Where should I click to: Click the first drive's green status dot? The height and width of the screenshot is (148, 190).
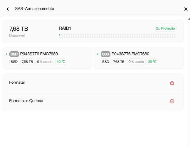[6, 54]
